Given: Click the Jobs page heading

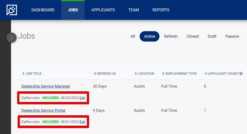Looking at the screenshot, I should click(26, 36).
